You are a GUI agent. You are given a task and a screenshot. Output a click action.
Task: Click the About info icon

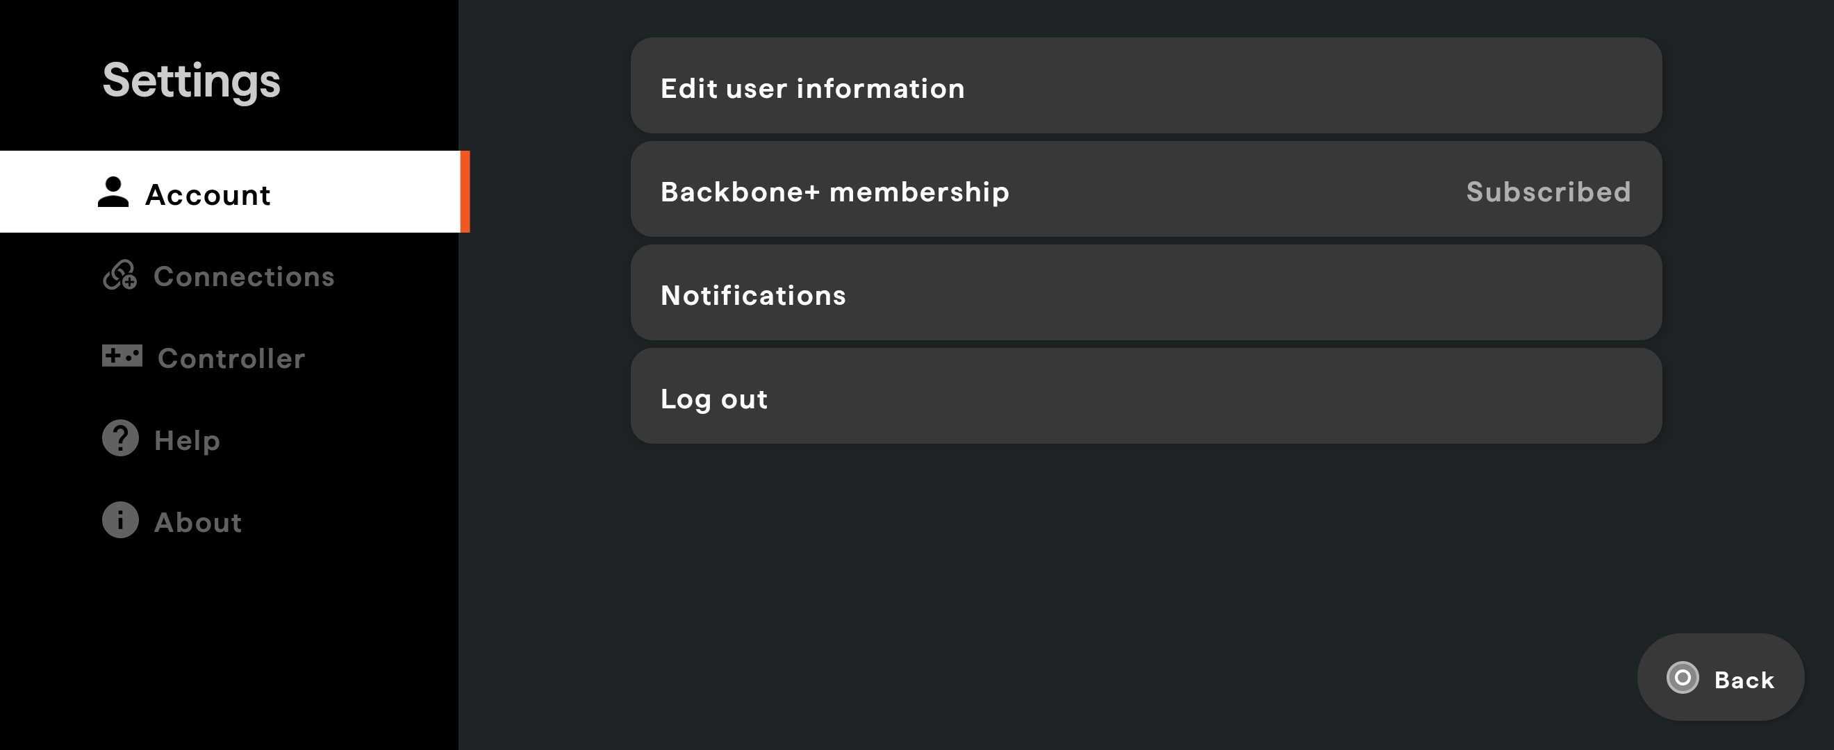click(119, 520)
